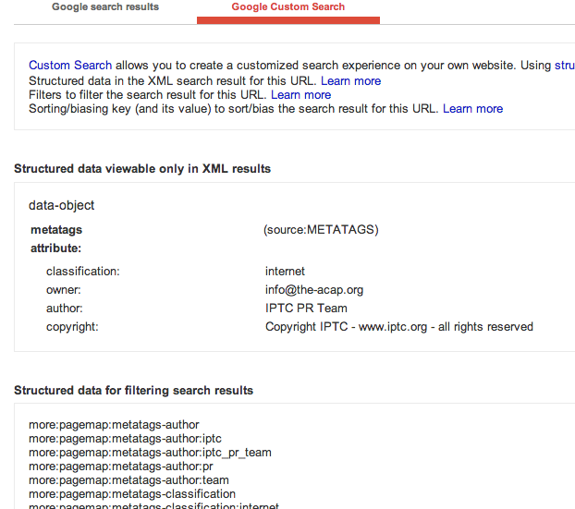Click the Structured data for filtering search results heading
Image resolution: width=575 pixels, height=509 pixels.
click(133, 391)
